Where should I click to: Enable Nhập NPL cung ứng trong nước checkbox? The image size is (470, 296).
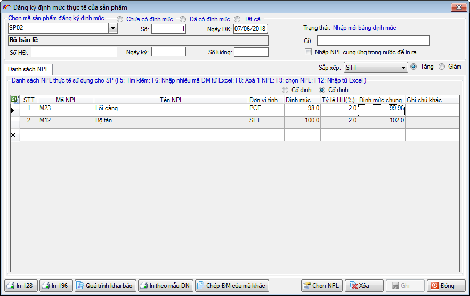coord(308,52)
